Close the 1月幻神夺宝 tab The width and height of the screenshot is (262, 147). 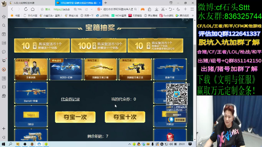coord(100,3)
